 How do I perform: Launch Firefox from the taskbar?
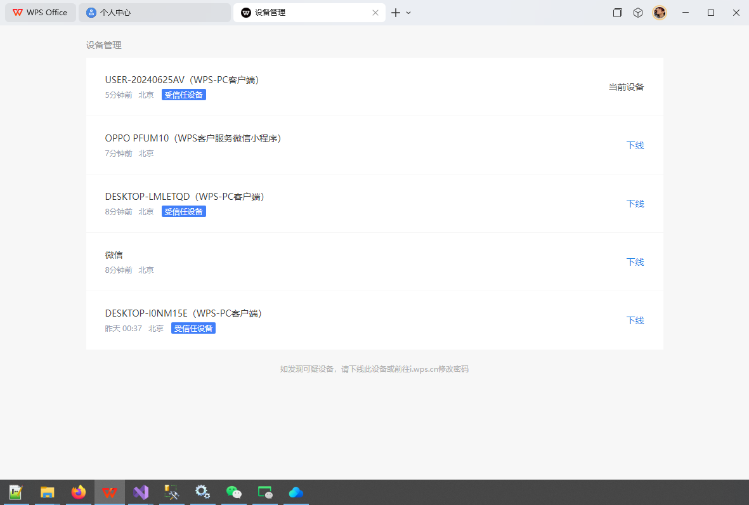click(x=79, y=492)
